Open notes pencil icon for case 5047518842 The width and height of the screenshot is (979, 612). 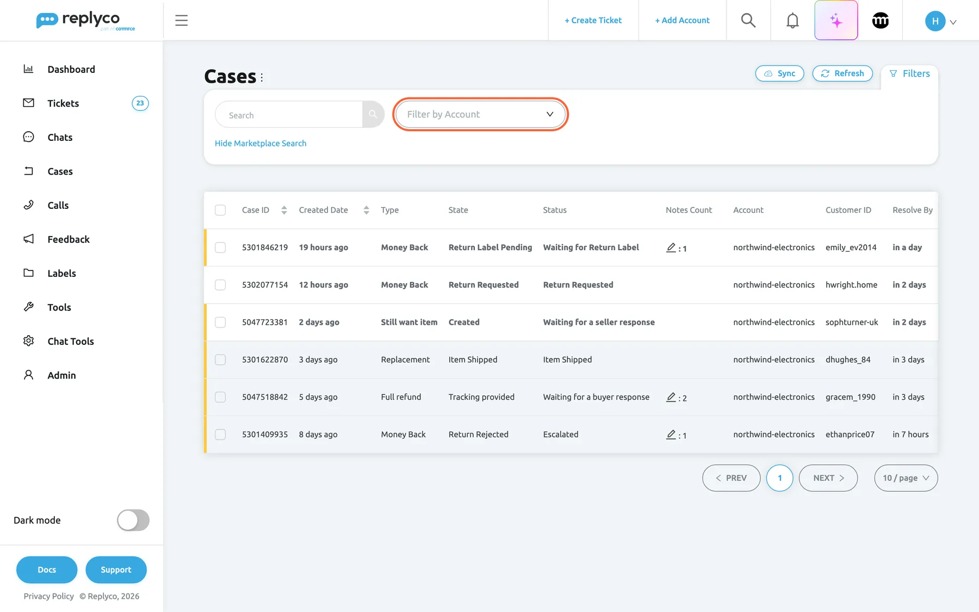coord(671,397)
